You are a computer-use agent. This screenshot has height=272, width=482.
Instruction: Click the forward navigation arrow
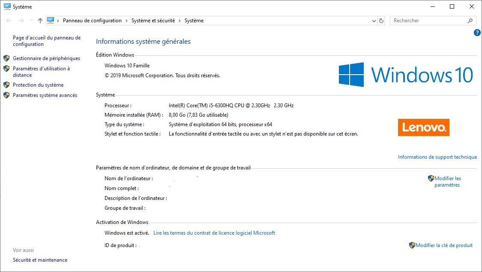pos(21,21)
